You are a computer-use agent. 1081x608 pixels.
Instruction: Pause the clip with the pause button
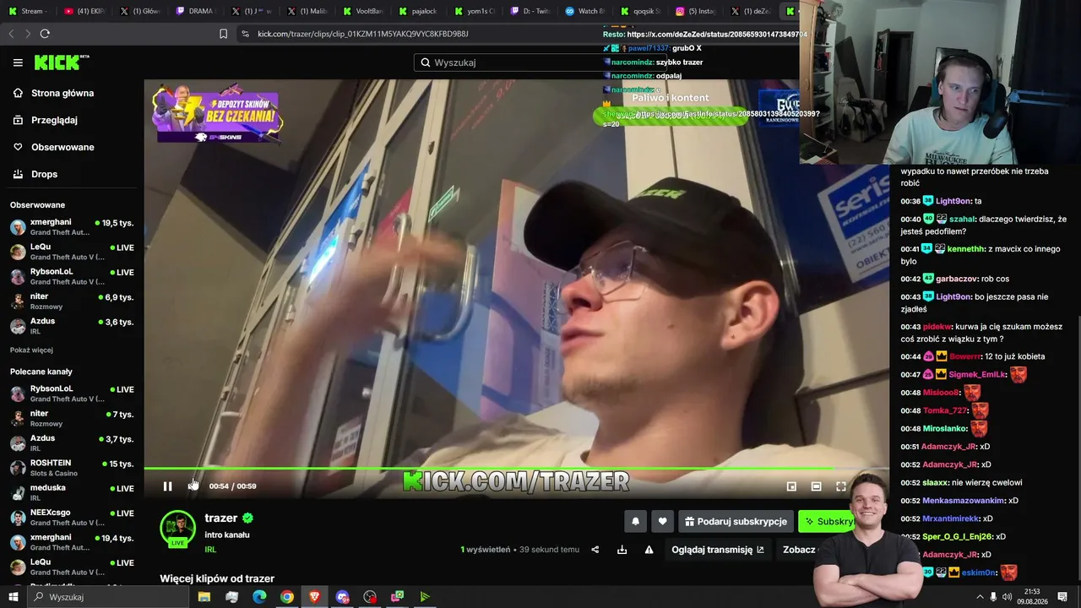(167, 486)
